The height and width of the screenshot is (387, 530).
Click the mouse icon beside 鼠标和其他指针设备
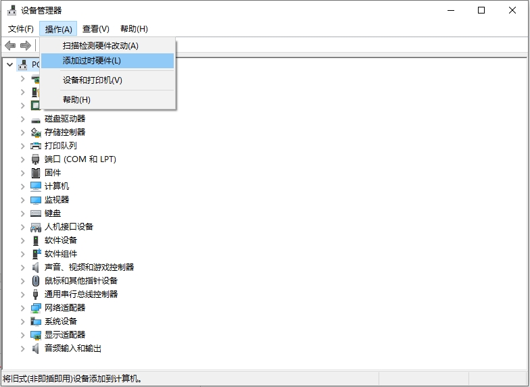[36, 281]
